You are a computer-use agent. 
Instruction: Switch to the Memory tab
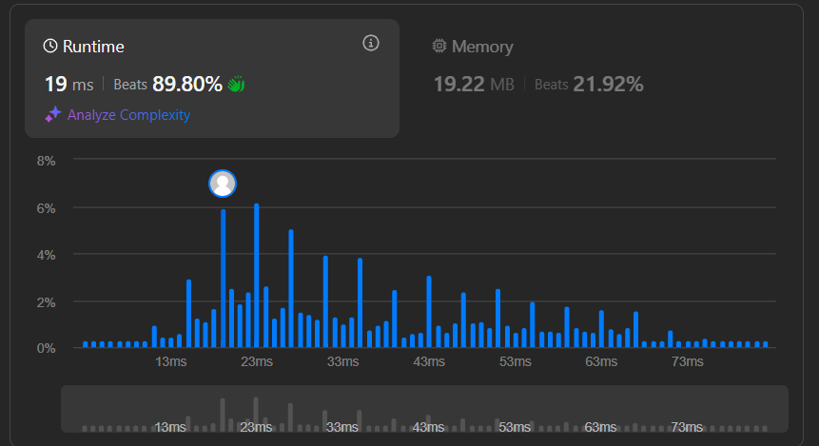(x=481, y=46)
